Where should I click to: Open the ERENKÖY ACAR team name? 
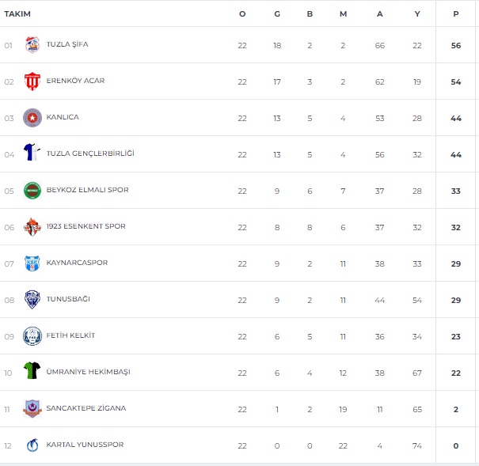75,81
